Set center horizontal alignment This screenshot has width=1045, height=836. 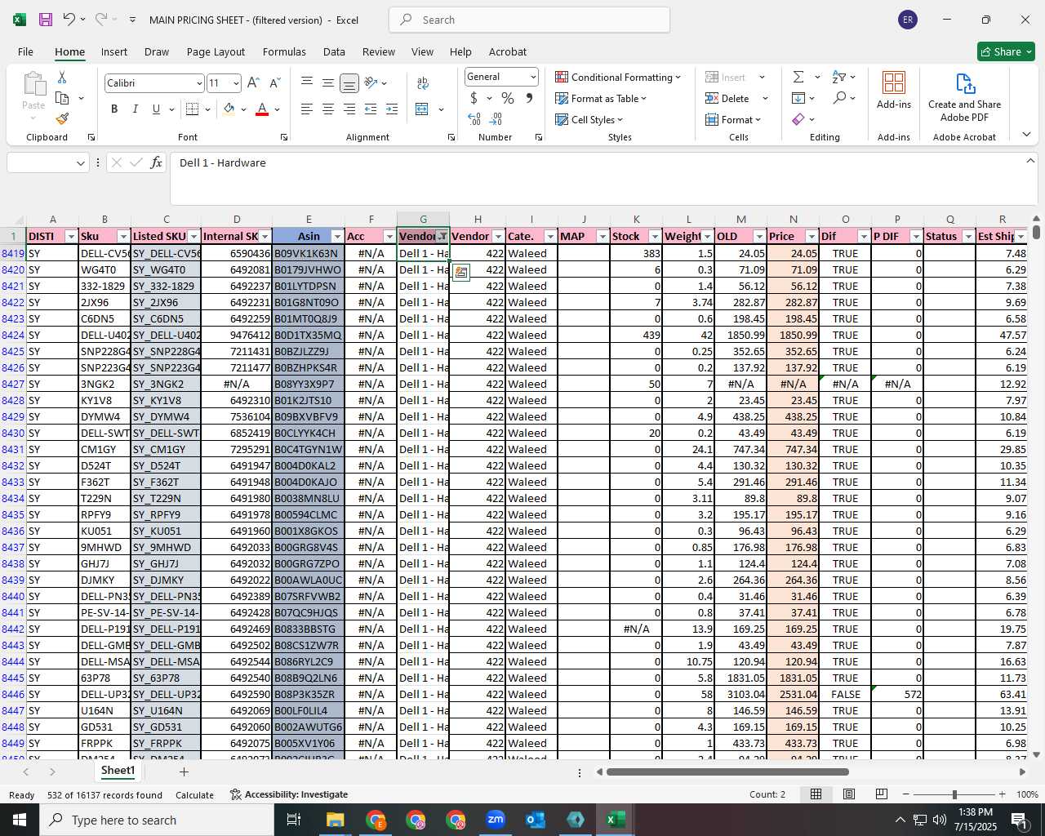(x=327, y=109)
